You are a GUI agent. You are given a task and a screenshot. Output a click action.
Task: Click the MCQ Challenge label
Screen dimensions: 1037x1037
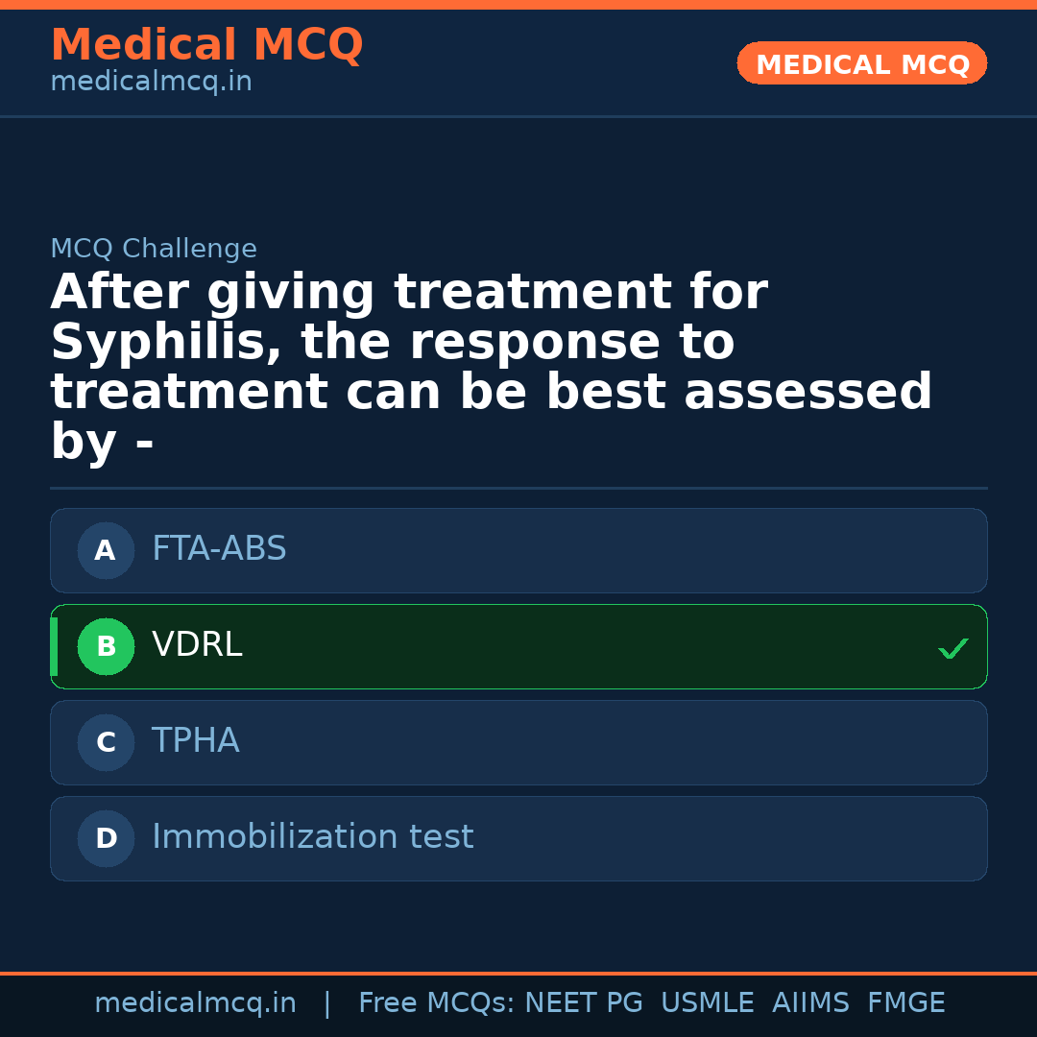[154, 250]
